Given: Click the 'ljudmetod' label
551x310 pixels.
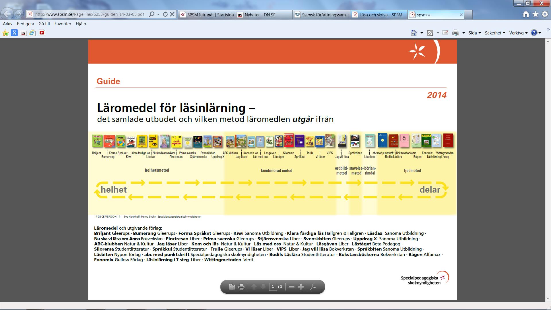Looking at the screenshot, I should pos(412,170).
